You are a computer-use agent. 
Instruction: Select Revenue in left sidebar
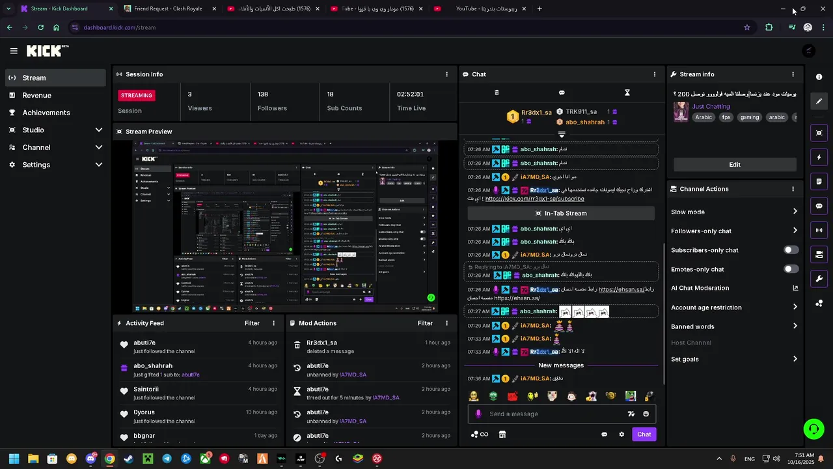coord(55,95)
